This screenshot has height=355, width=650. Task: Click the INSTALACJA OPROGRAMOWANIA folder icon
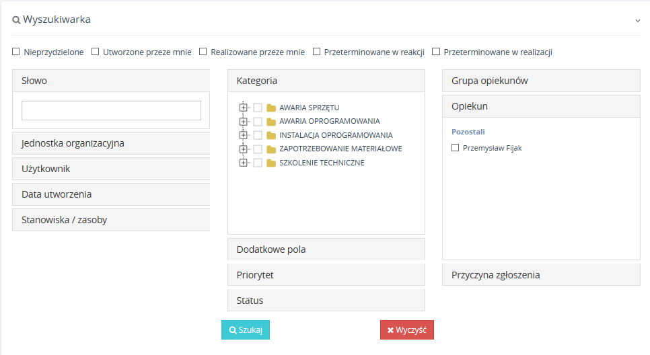click(271, 135)
